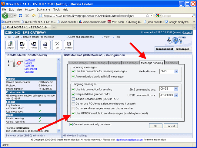This screenshot has width=197, height=148.
Task: Click the Google search field
Action: [x=176, y=16]
